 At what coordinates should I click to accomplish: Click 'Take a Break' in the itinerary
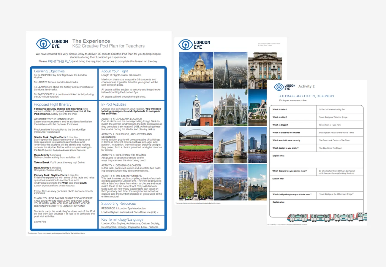42,163
